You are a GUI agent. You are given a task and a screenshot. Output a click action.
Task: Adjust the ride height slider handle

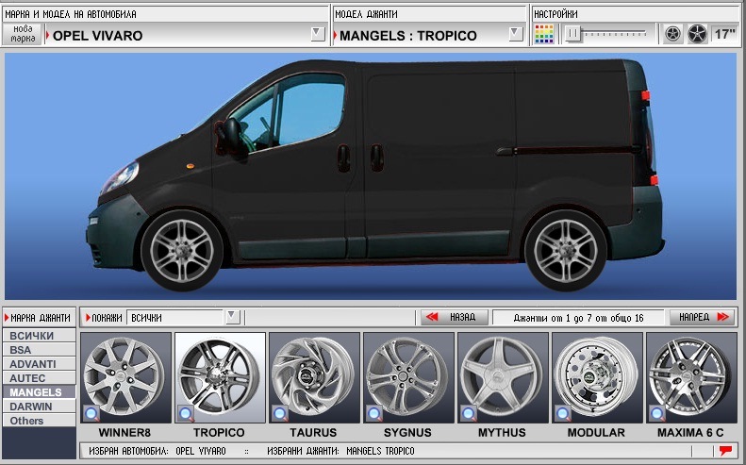[x=573, y=34]
